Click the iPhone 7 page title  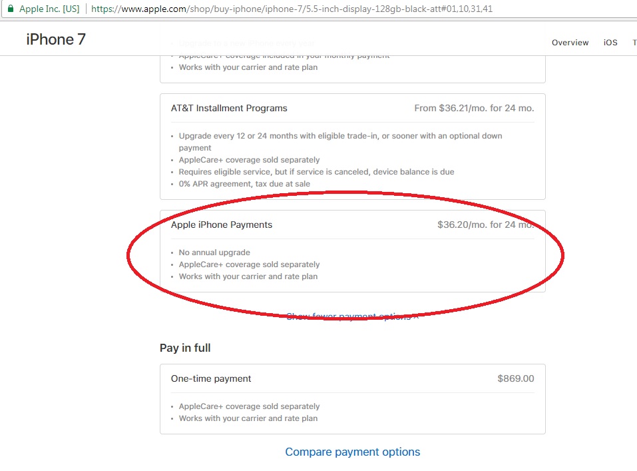(56, 39)
